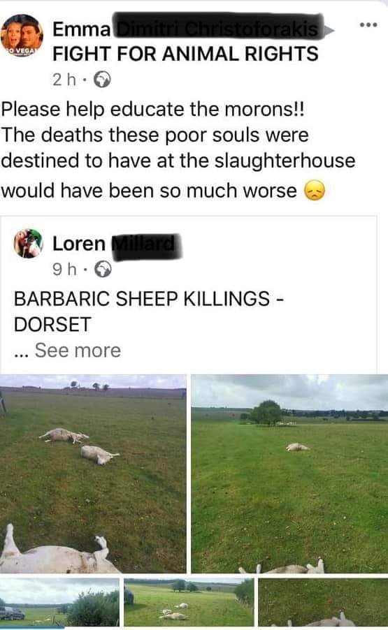This screenshot has width=388, height=630.
Task: Click the sad face emoji in post
Action: (314, 191)
